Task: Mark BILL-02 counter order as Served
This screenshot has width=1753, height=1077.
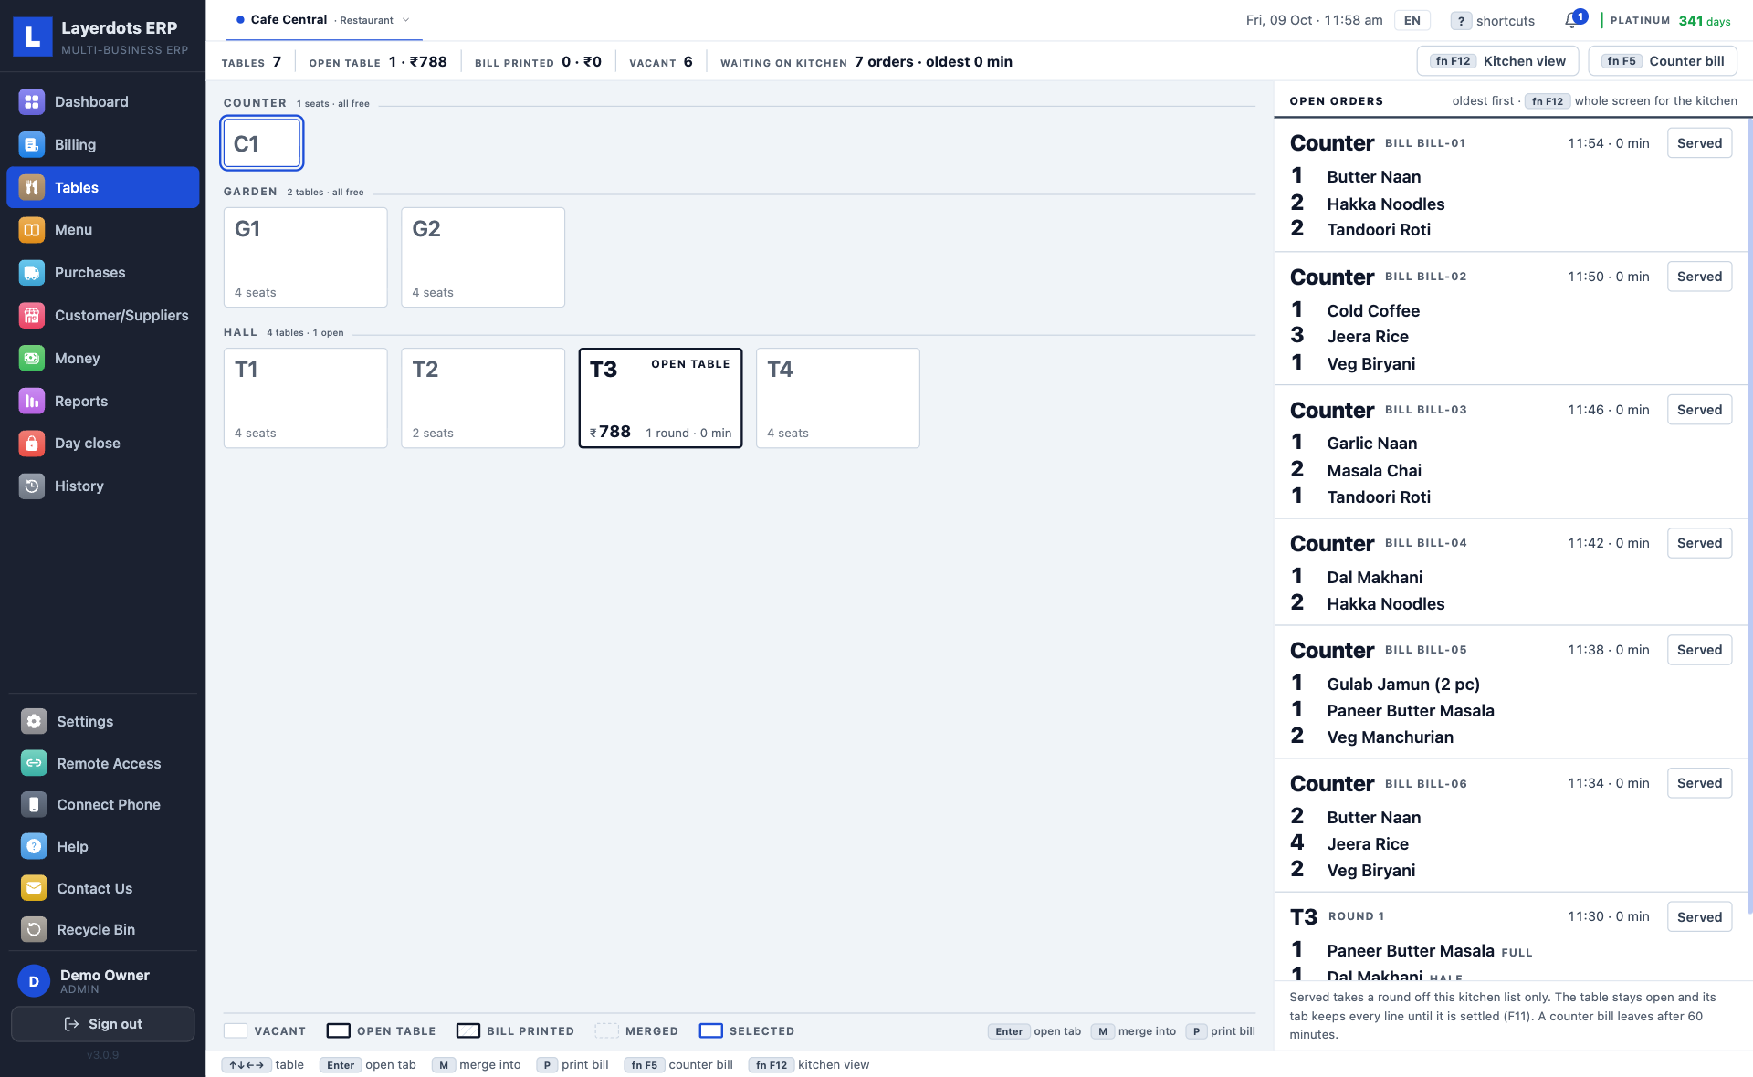Action: (x=1699, y=277)
